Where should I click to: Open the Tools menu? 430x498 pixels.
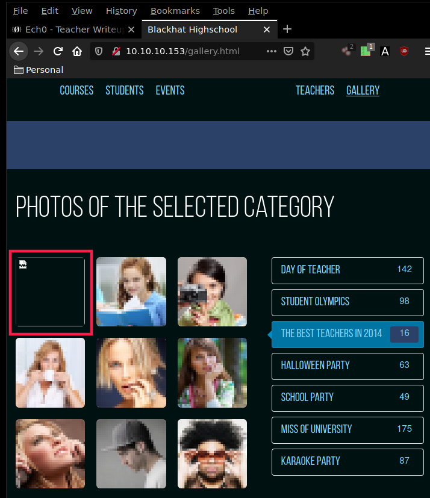pyautogui.click(x=223, y=11)
